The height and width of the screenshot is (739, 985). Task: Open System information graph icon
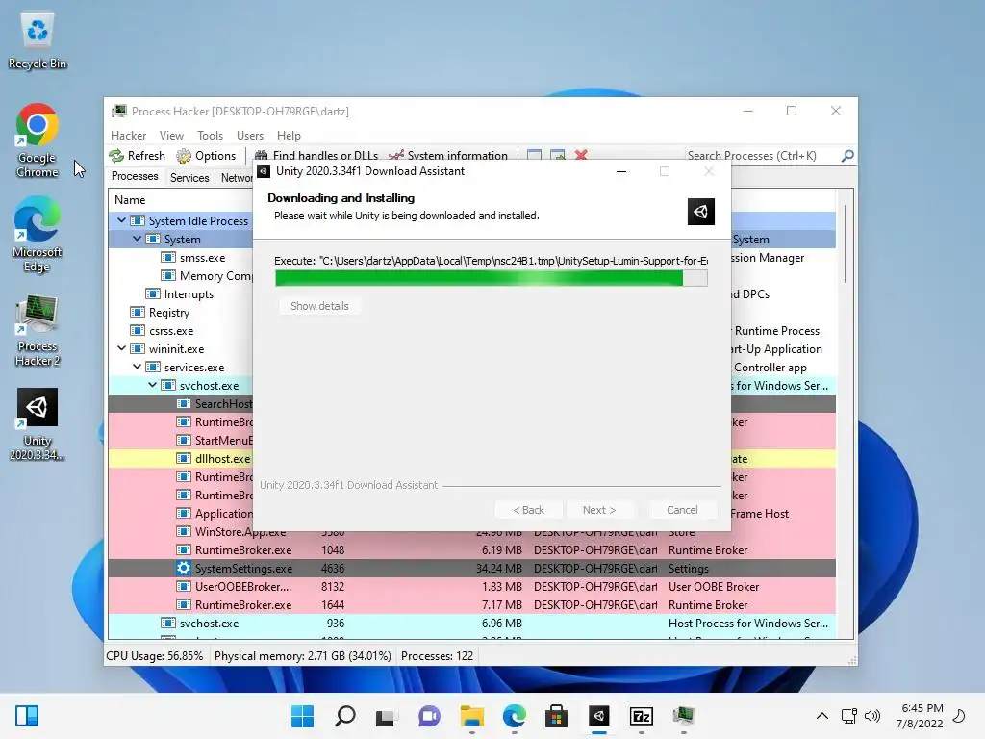pyautogui.click(x=395, y=156)
